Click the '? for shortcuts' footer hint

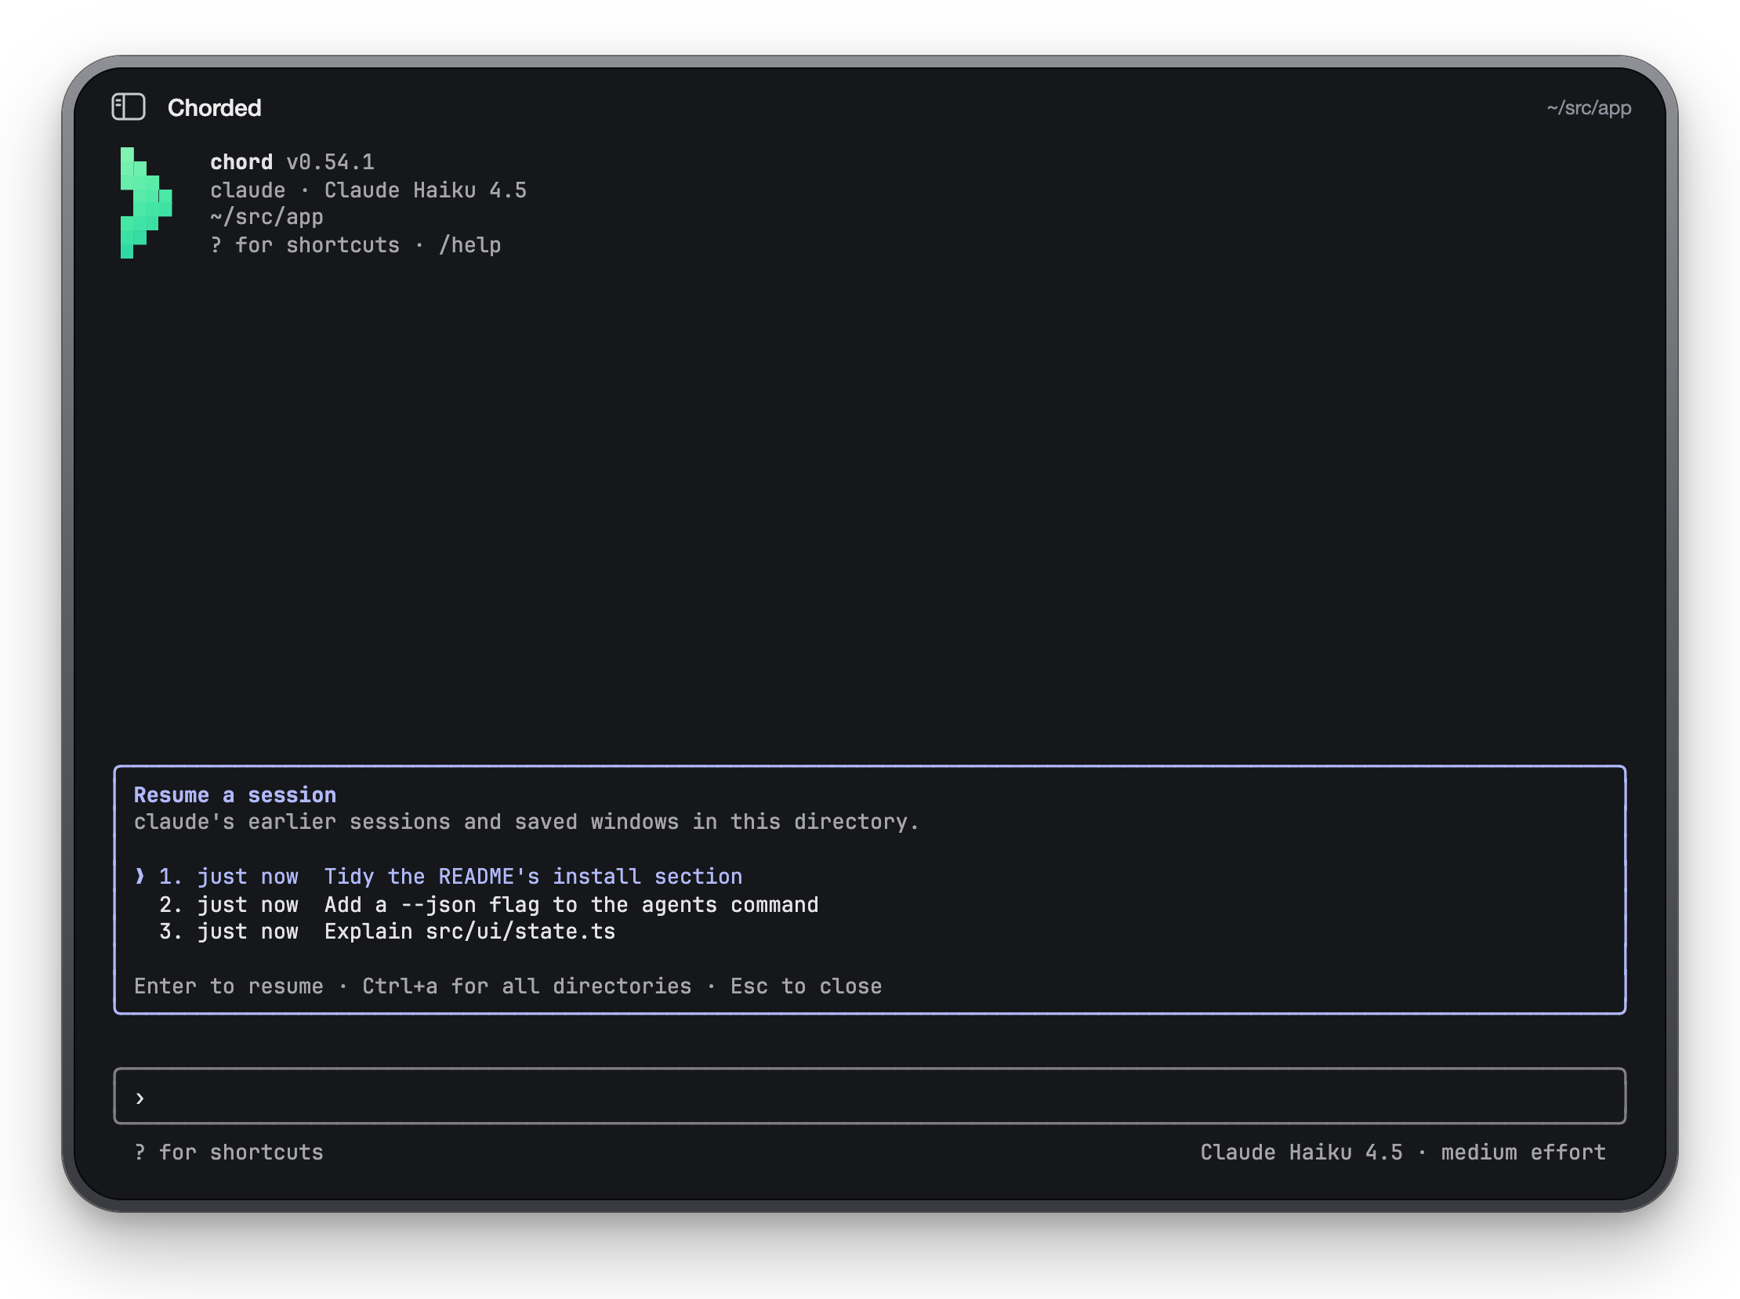click(x=228, y=1152)
